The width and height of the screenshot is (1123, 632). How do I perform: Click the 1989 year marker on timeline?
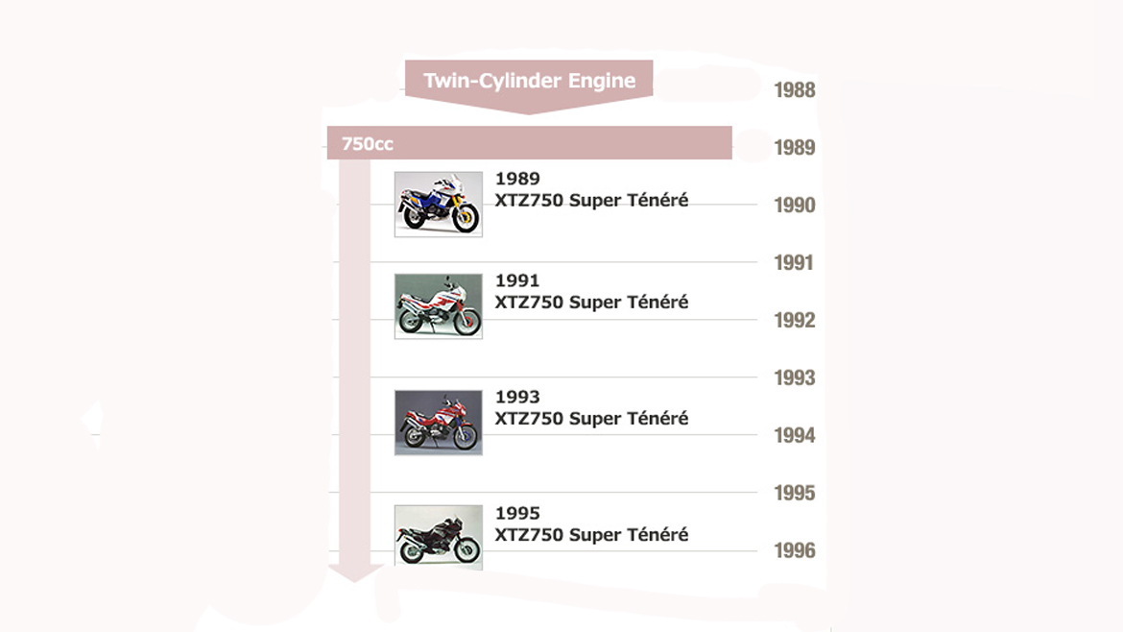click(795, 148)
